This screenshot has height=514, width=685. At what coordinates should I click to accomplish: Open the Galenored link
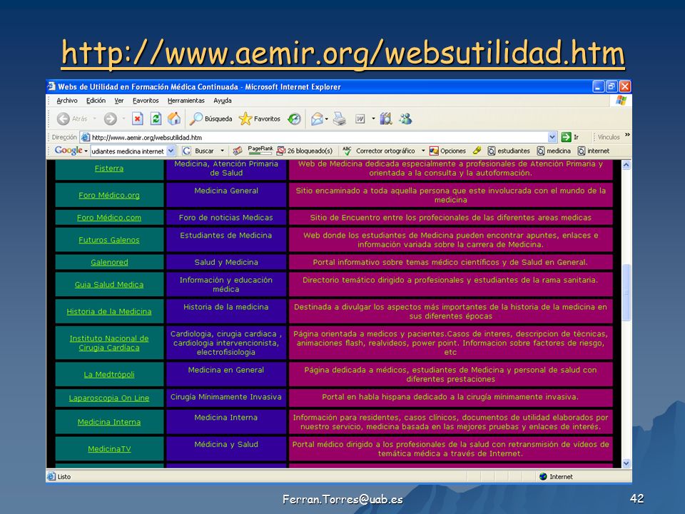click(x=109, y=262)
